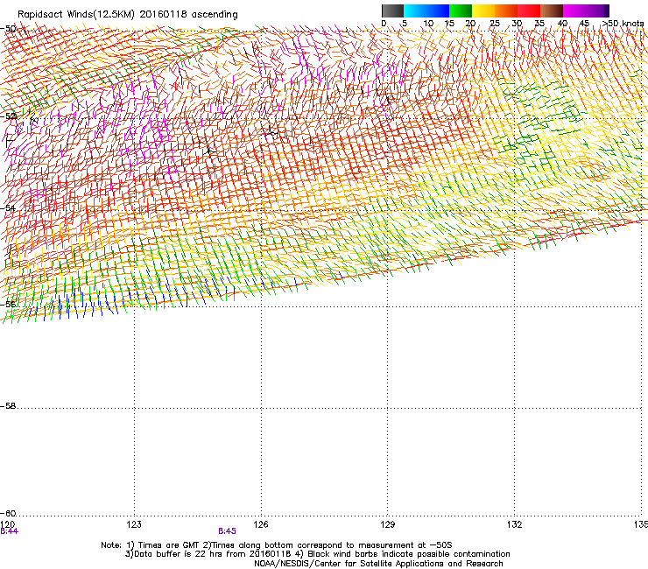Click the '-52' latitude axis label
648x569 pixels.
pyautogui.click(x=8, y=116)
